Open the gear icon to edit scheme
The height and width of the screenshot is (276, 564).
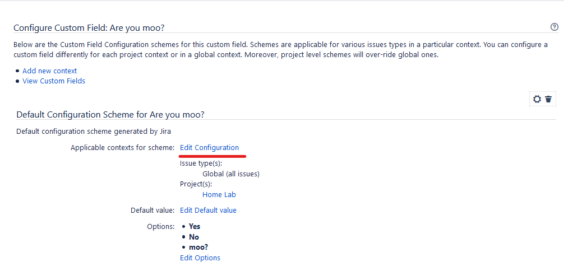tap(537, 99)
